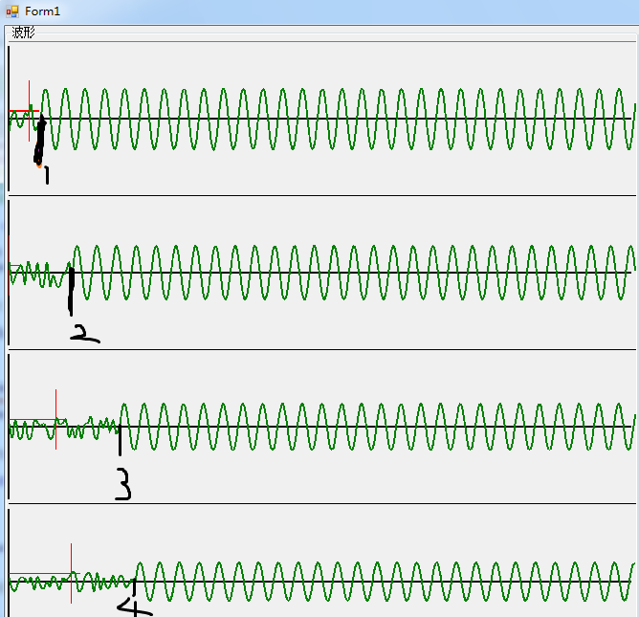Click the divider between first and second waveforms
639x617 pixels.
tap(321, 196)
